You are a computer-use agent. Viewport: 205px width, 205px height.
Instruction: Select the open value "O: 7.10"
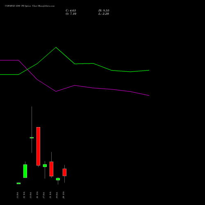click(x=71, y=14)
